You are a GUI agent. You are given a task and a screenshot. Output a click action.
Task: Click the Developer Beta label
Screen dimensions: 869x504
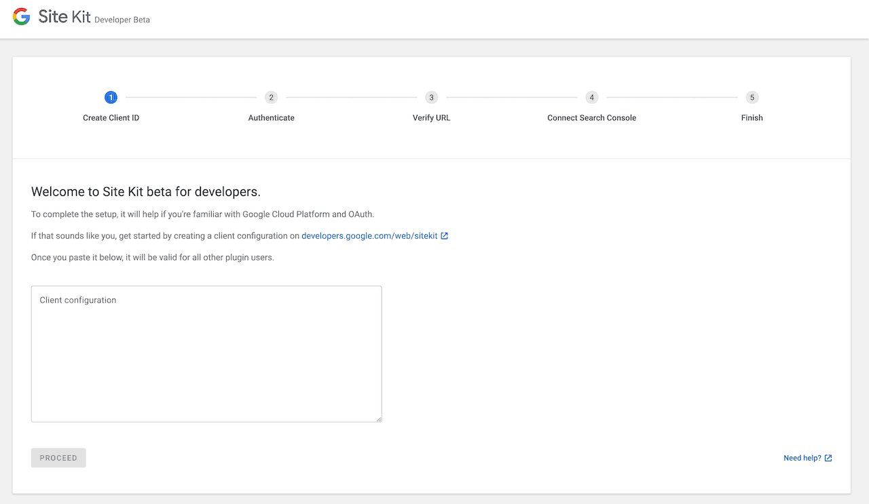coord(122,20)
